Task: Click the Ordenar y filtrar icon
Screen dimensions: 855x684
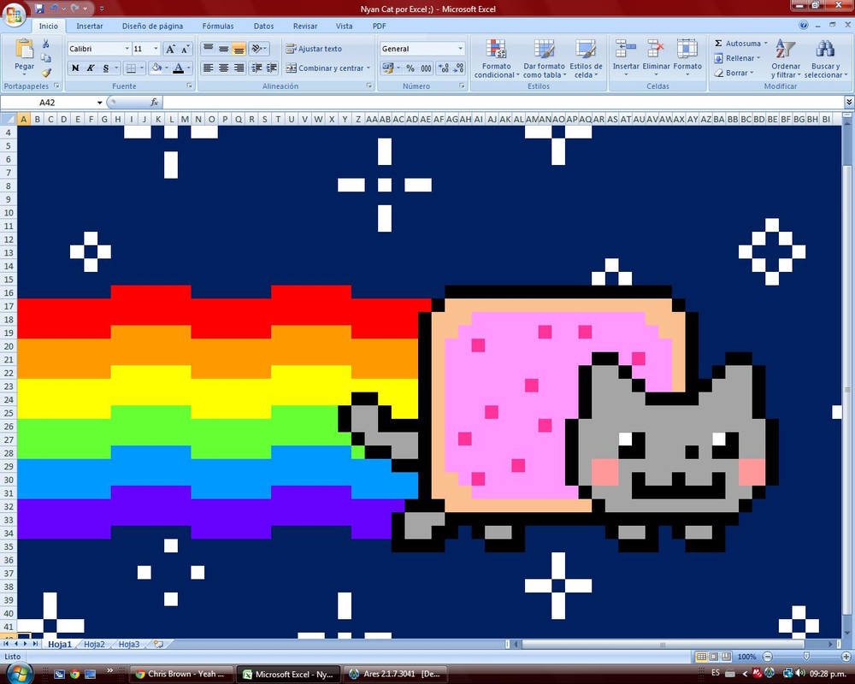Action: pos(785,58)
